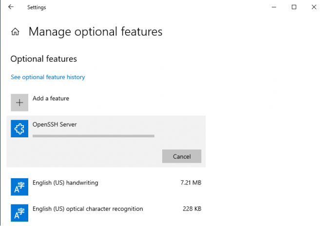The image size is (324, 226).
Task: Click the English (US) handwriting language icon
Action: click(x=20, y=187)
